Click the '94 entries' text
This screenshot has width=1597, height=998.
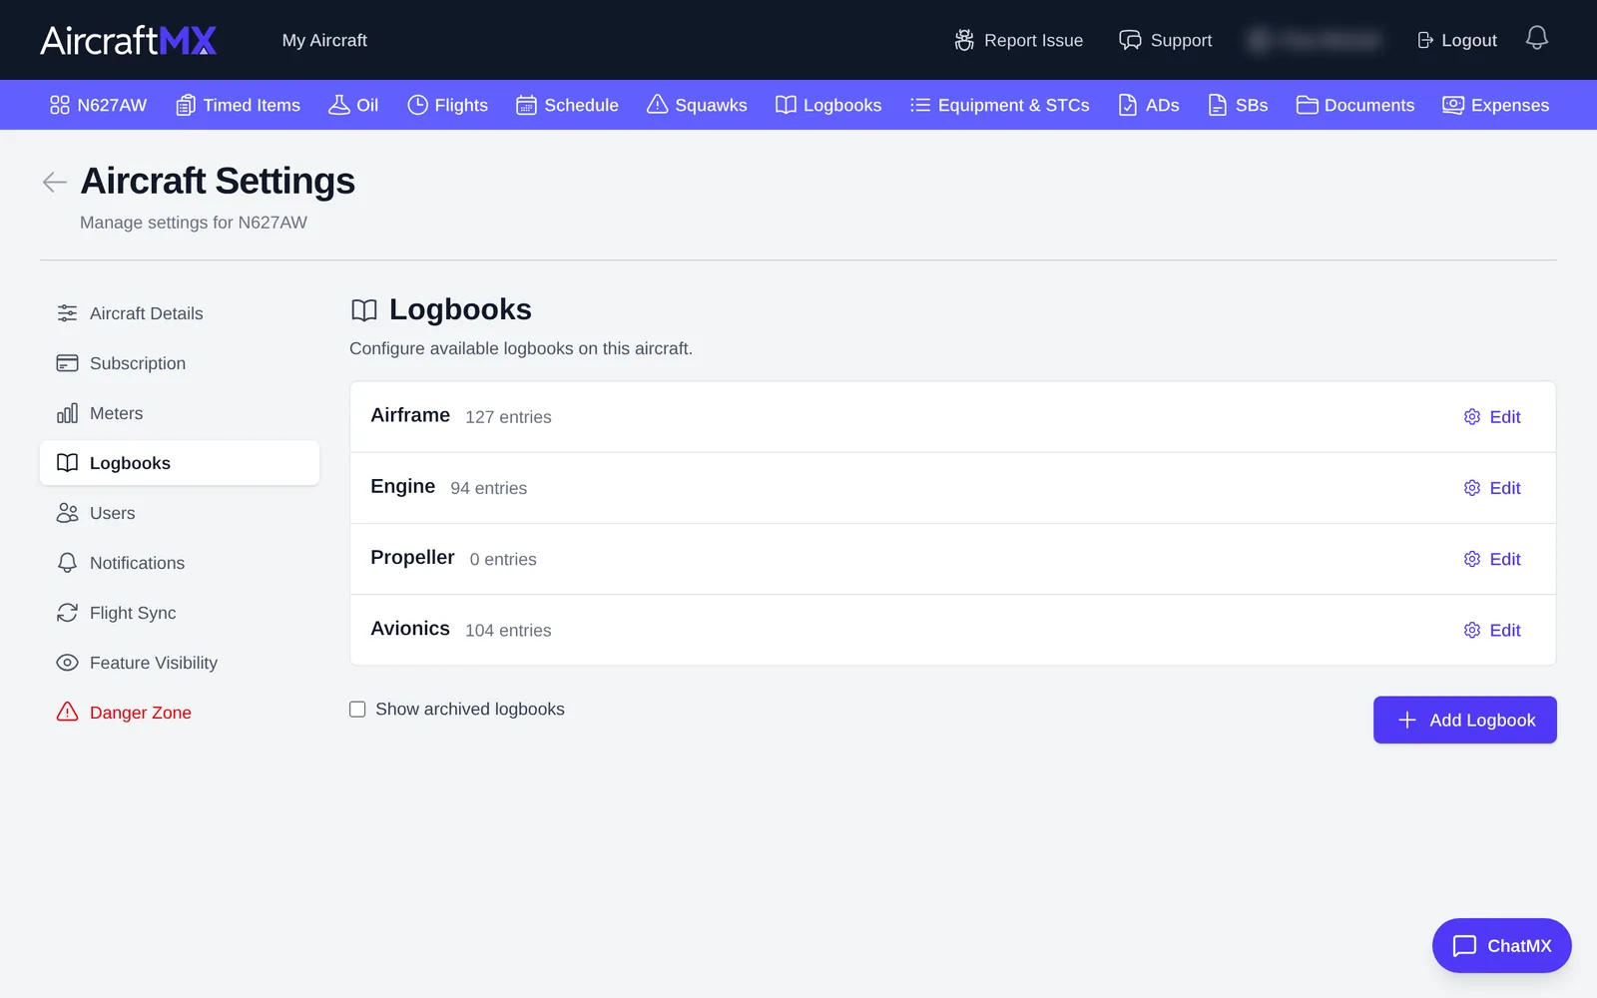(x=488, y=488)
